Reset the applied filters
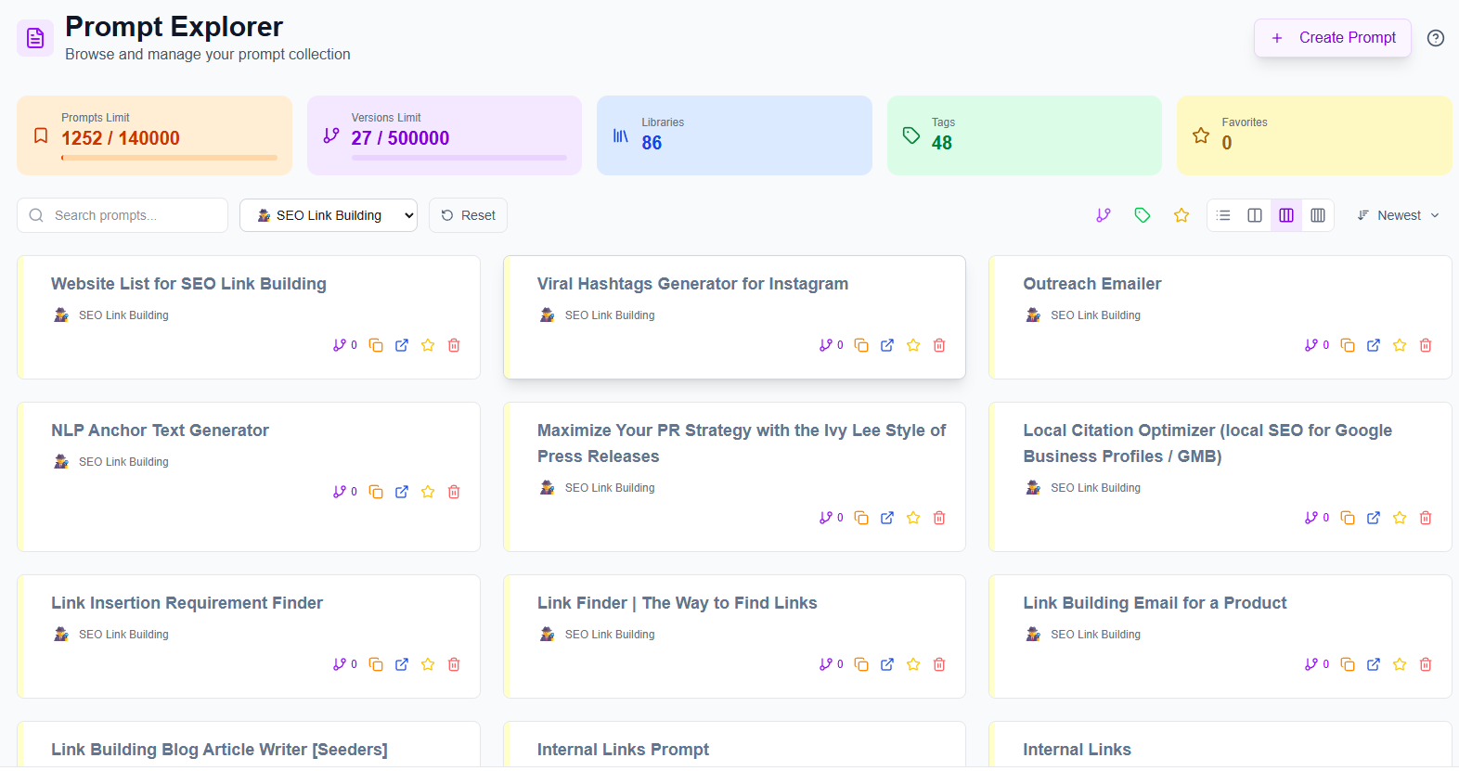1459x771 pixels. [x=468, y=215]
